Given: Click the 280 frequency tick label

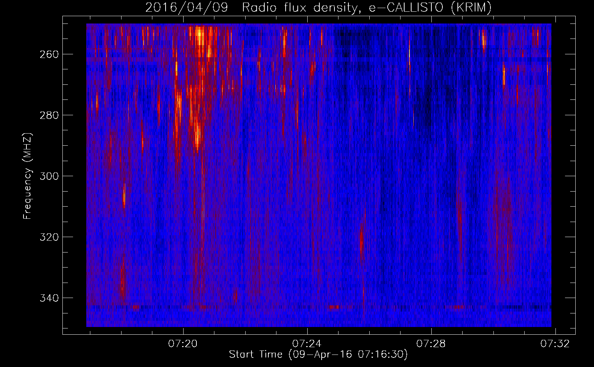Looking at the screenshot, I should (49, 115).
